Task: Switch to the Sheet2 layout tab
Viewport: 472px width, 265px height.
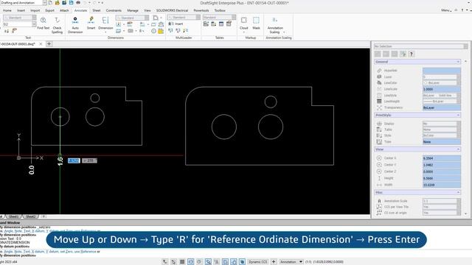Action: click(x=30, y=216)
